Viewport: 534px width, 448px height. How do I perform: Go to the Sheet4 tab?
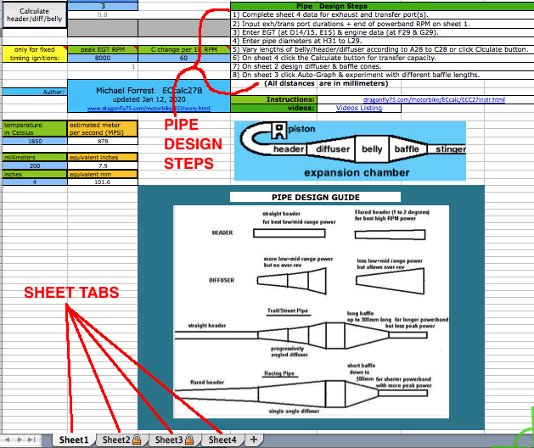pos(222,440)
